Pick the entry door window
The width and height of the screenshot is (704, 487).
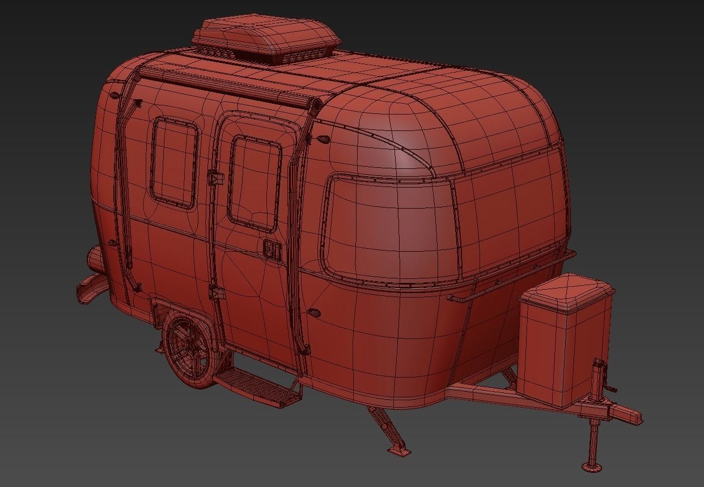pyautogui.click(x=255, y=184)
